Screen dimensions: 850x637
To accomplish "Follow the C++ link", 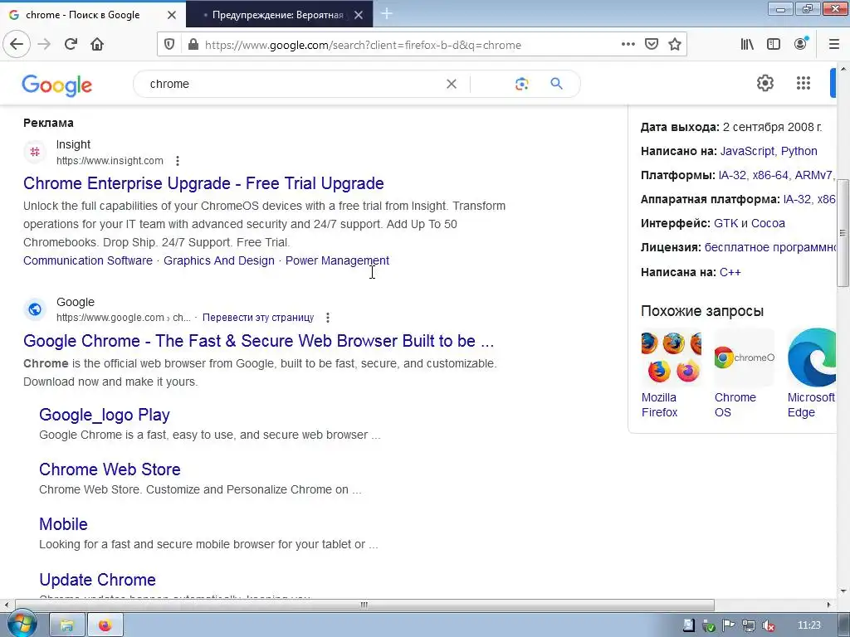I will pos(730,272).
